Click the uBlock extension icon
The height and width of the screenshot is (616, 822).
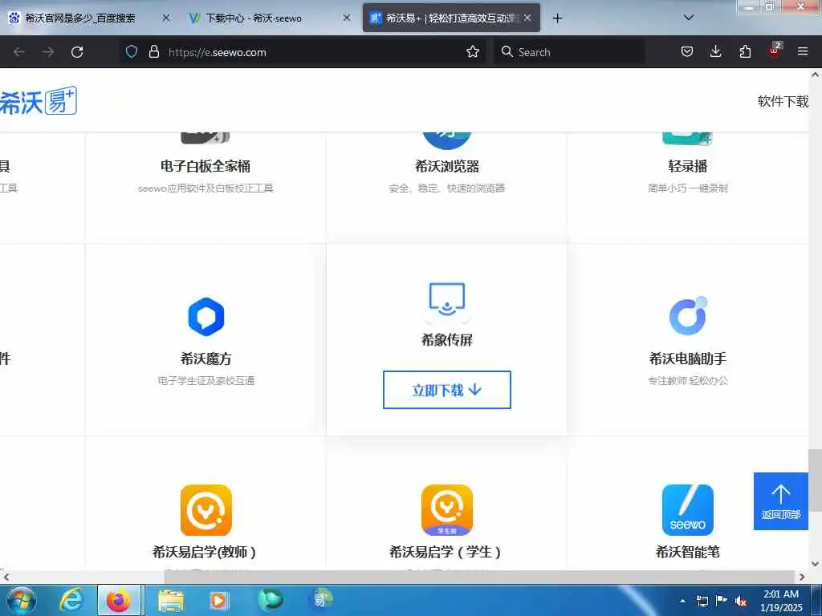coord(775,51)
